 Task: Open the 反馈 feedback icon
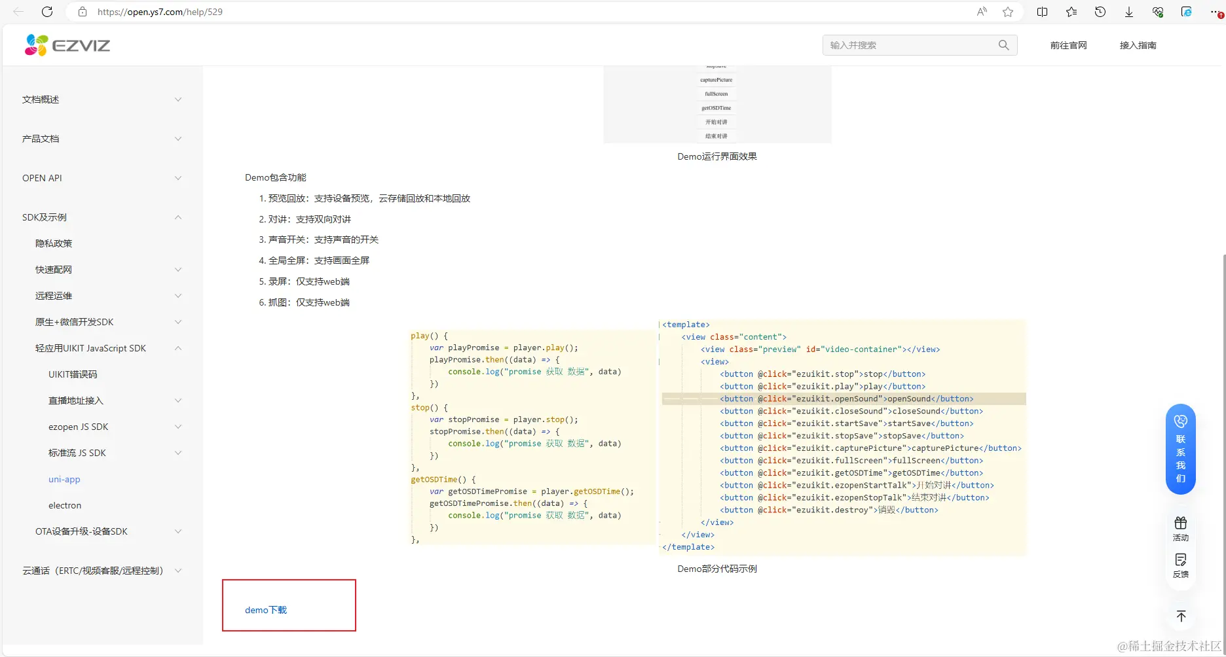(1181, 565)
